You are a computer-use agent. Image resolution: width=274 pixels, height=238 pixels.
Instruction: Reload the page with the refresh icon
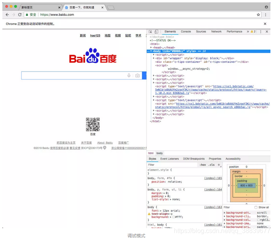point(20,15)
